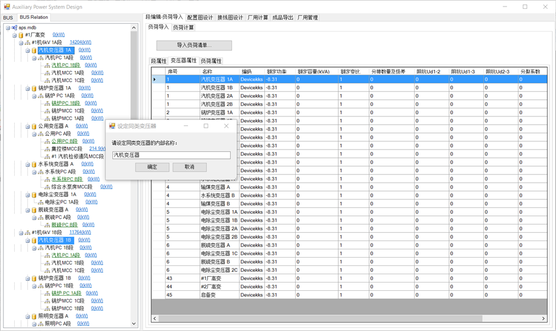Click the 设定同类变压器 dialog title icon
The width and height of the screenshot is (556, 331).
[x=112, y=126]
